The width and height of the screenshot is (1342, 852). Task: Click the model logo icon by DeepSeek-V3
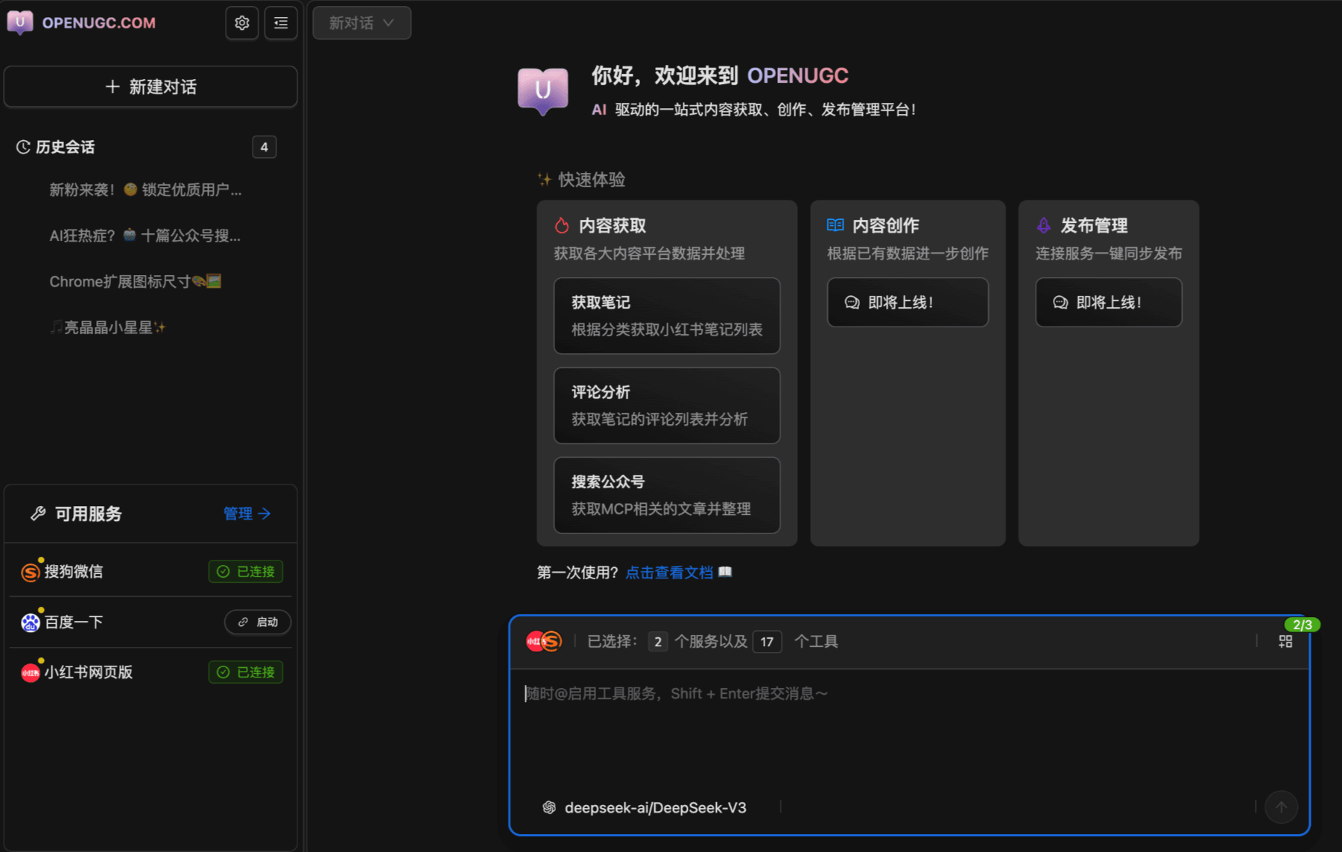[549, 807]
